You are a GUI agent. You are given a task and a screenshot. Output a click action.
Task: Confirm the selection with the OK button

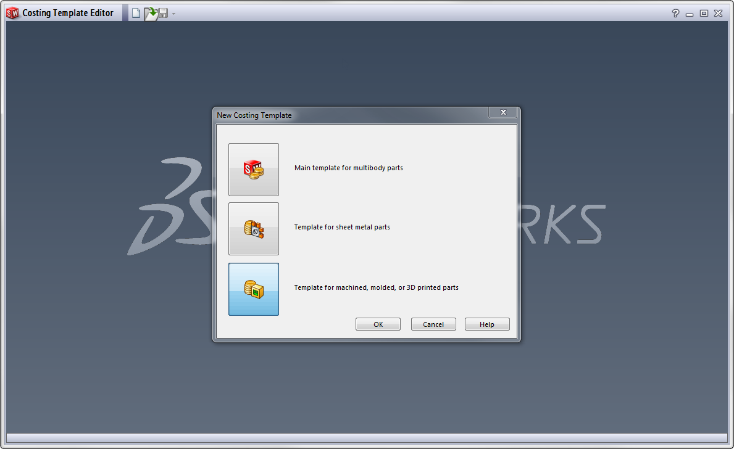coord(378,324)
